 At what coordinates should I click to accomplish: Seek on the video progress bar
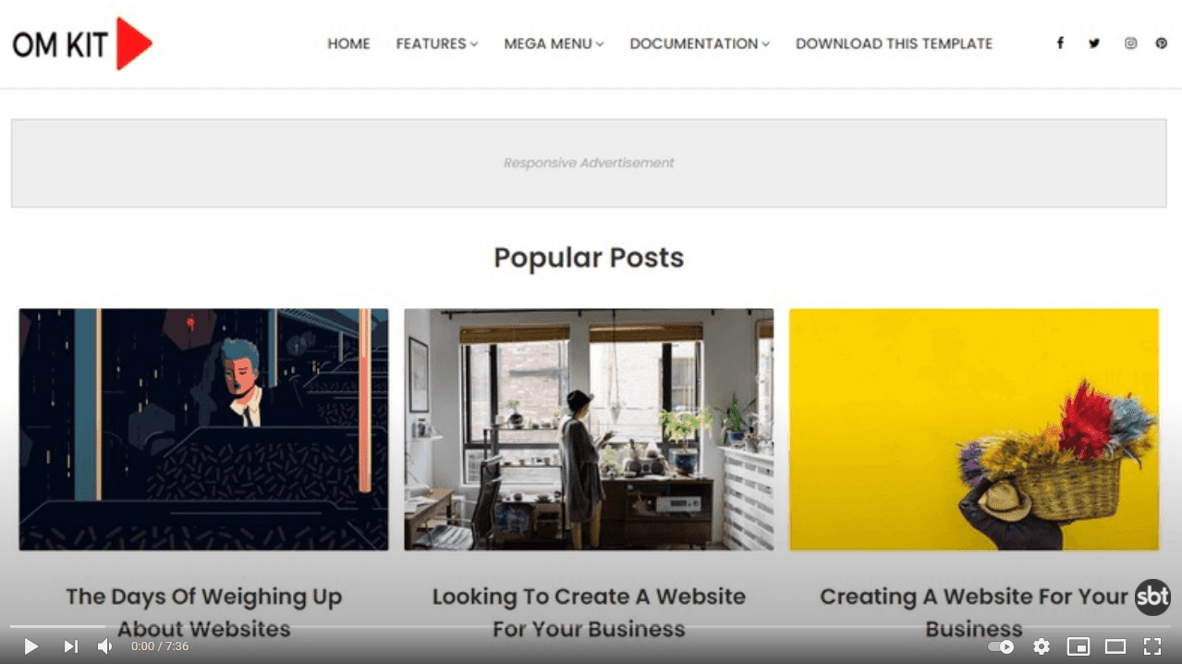591,627
